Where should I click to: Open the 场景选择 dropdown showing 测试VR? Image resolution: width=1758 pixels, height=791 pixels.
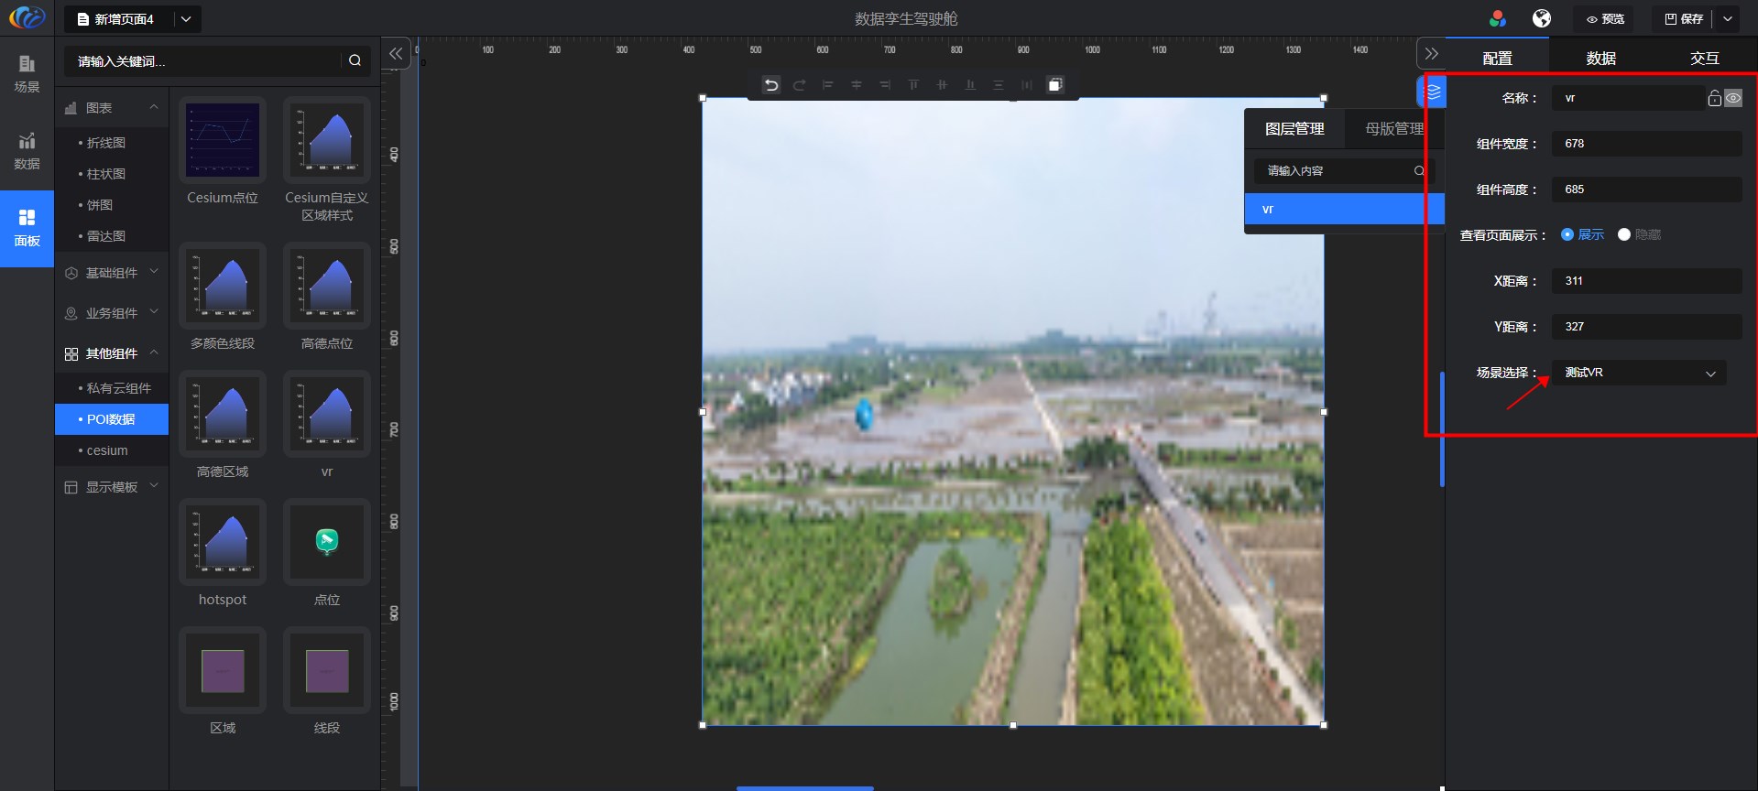click(1638, 373)
